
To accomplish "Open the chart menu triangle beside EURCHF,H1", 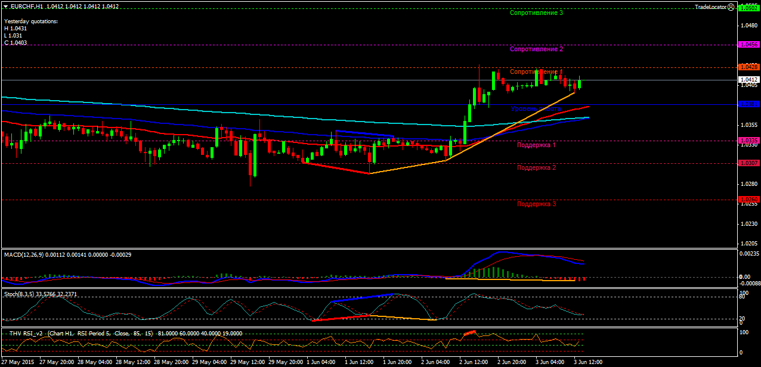I will [5, 7].
